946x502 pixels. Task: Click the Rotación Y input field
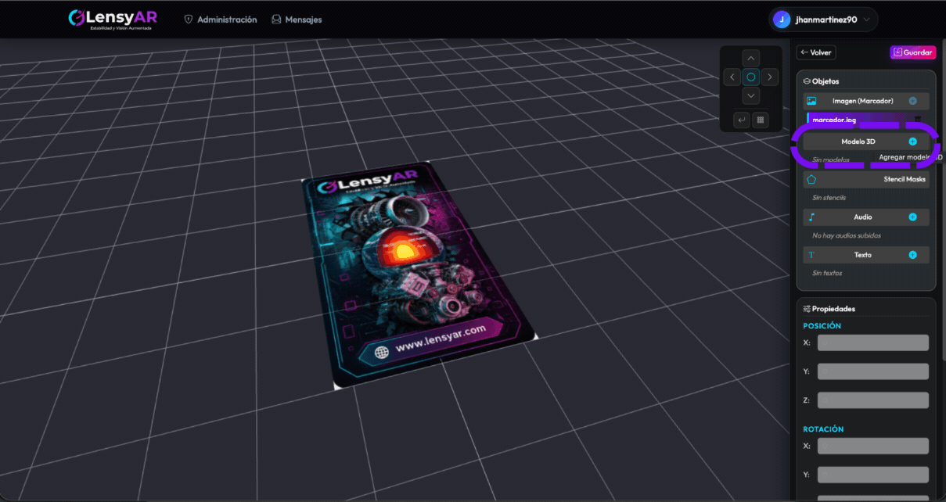tap(872, 475)
